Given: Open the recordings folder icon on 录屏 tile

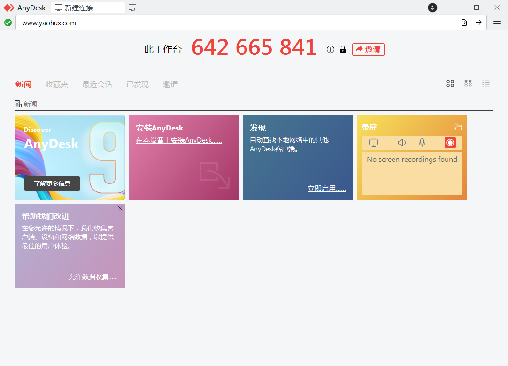Looking at the screenshot, I should click(458, 127).
